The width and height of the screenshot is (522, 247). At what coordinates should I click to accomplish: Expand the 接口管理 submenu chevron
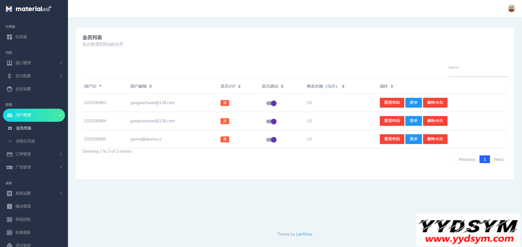(x=61, y=63)
